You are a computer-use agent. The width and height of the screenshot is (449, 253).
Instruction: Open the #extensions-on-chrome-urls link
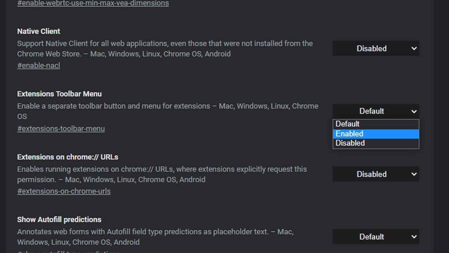coord(64,191)
